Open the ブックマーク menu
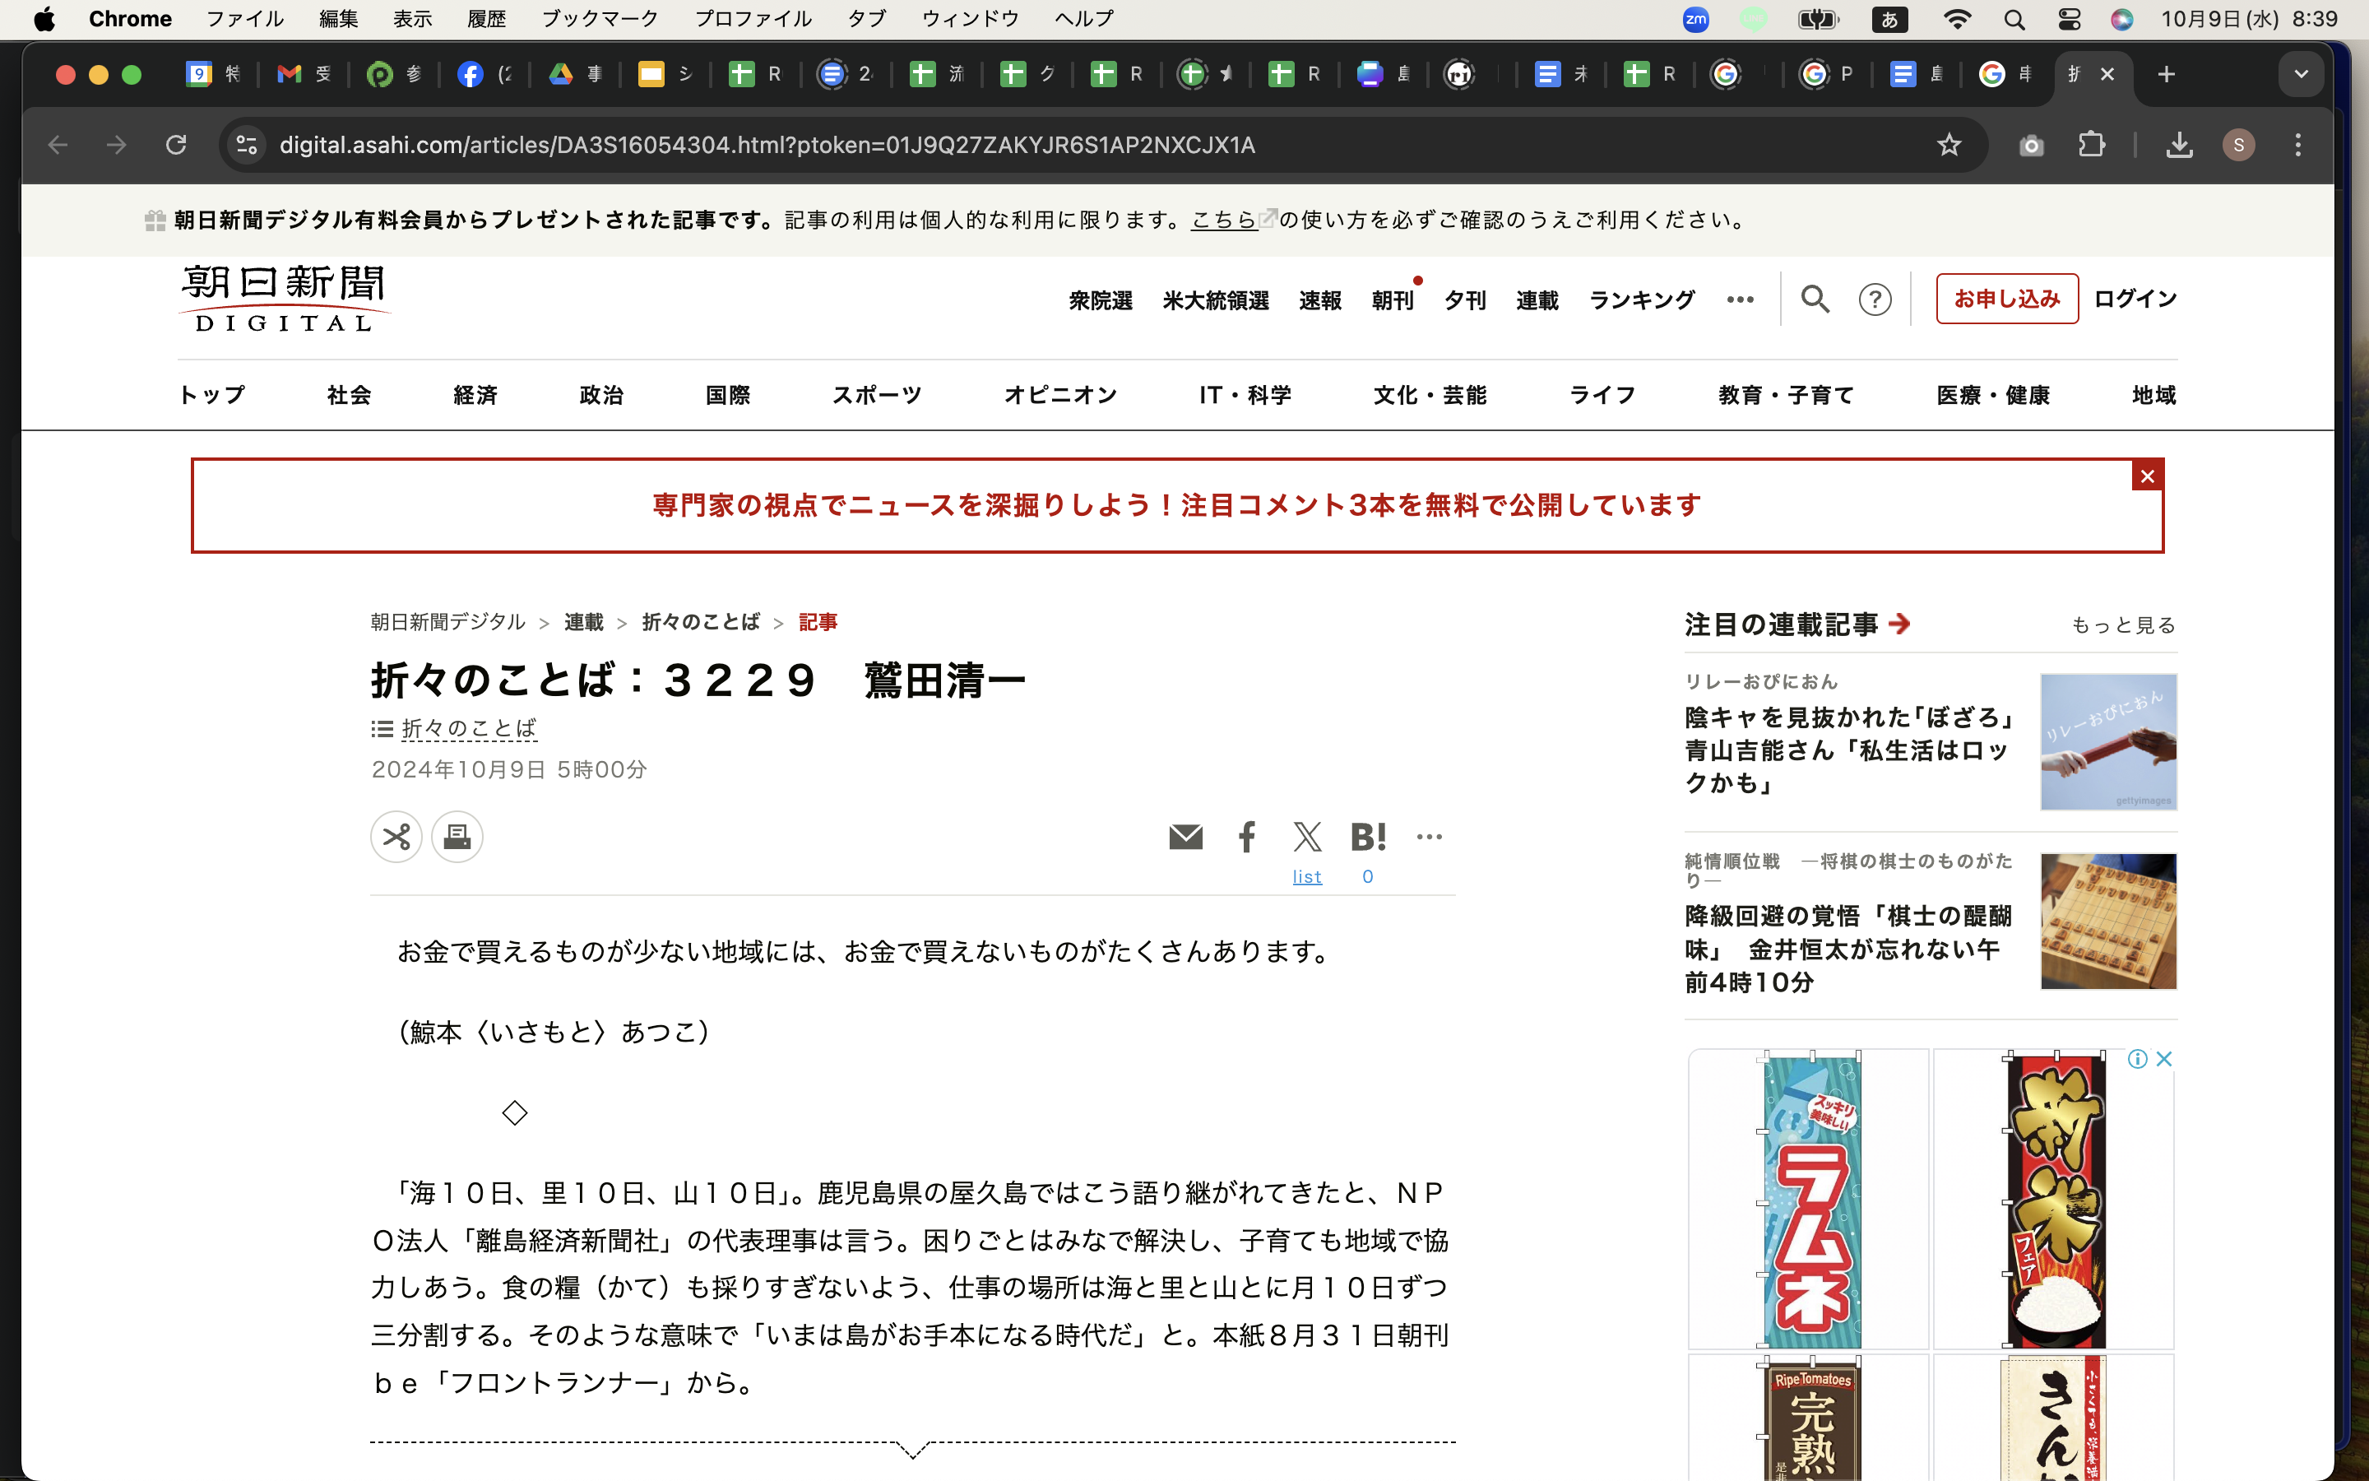This screenshot has height=1481, width=2369. (x=600, y=20)
